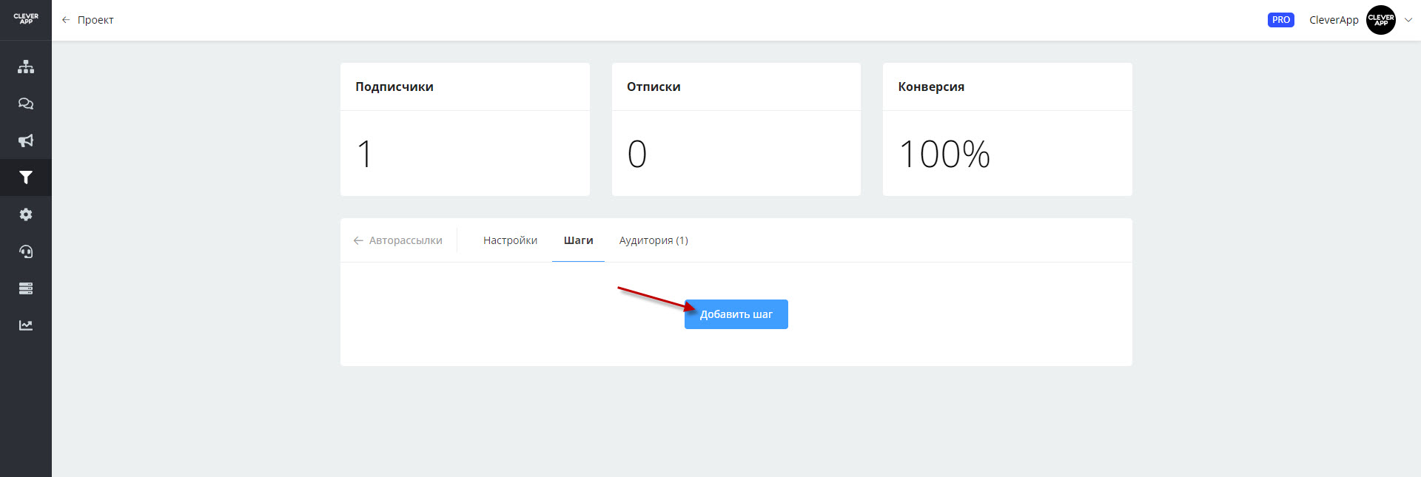Select the funnel icon in sidebar
Viewport: 1421px width, 477px height.
(x=26, y=177)
